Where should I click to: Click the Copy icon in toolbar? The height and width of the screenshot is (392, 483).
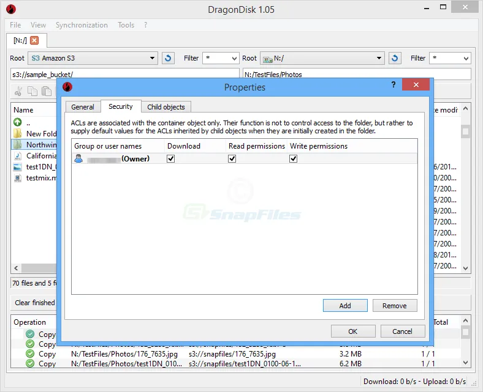point(32,91)
